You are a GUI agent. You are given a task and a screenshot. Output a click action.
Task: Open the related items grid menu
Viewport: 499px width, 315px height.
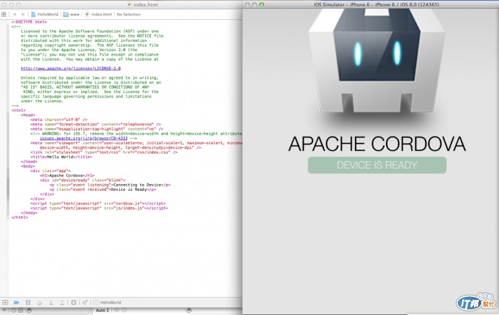[4, 14]
